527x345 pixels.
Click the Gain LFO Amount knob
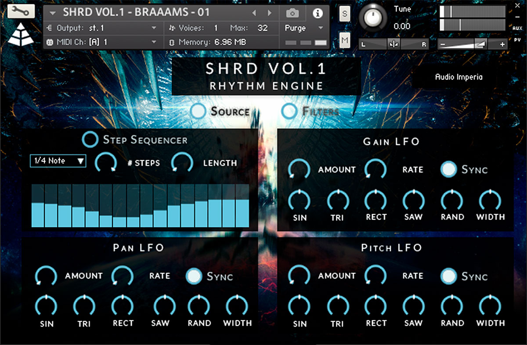[x=299, y=169]
